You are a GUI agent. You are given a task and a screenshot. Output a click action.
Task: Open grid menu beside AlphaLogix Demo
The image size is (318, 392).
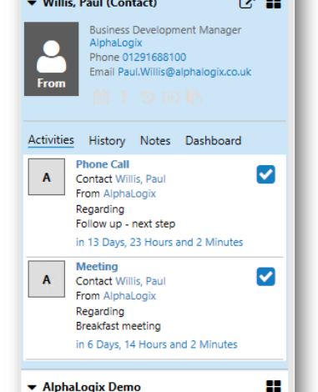click(x=274, y=387)
